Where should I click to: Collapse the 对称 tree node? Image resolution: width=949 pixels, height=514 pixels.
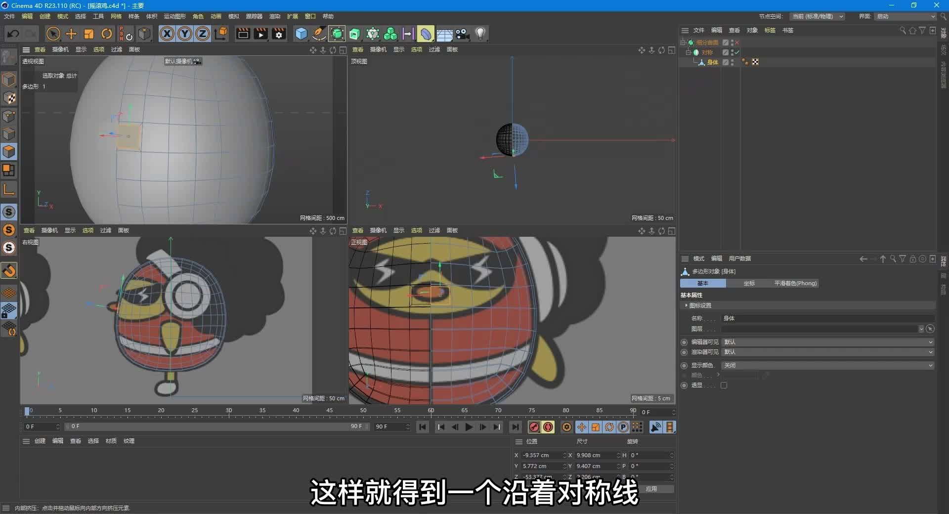pos(689,52)
